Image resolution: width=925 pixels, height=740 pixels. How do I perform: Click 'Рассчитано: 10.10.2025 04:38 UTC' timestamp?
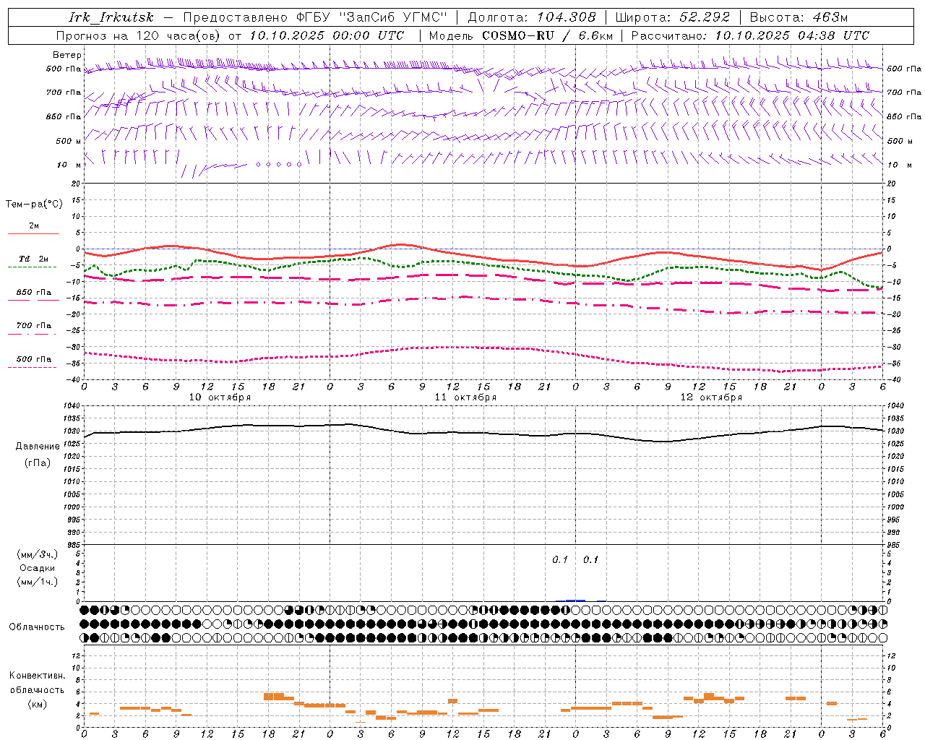[750, 35]
